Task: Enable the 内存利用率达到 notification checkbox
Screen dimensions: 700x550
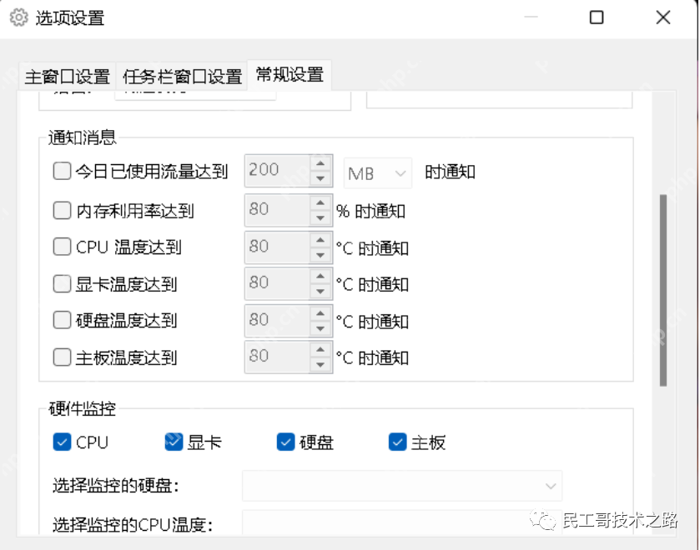Action: 61,210
